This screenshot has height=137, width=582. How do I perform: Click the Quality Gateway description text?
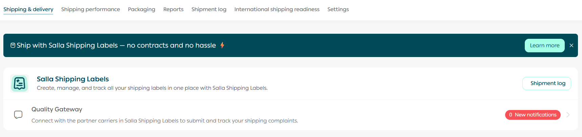(x=165, y=121)
